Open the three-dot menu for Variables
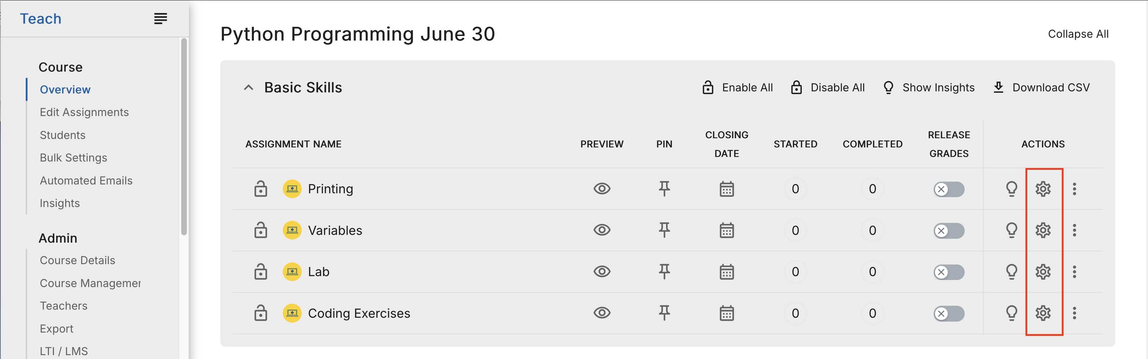This screenshot has width=1148, height=359. click(1074, 231)
